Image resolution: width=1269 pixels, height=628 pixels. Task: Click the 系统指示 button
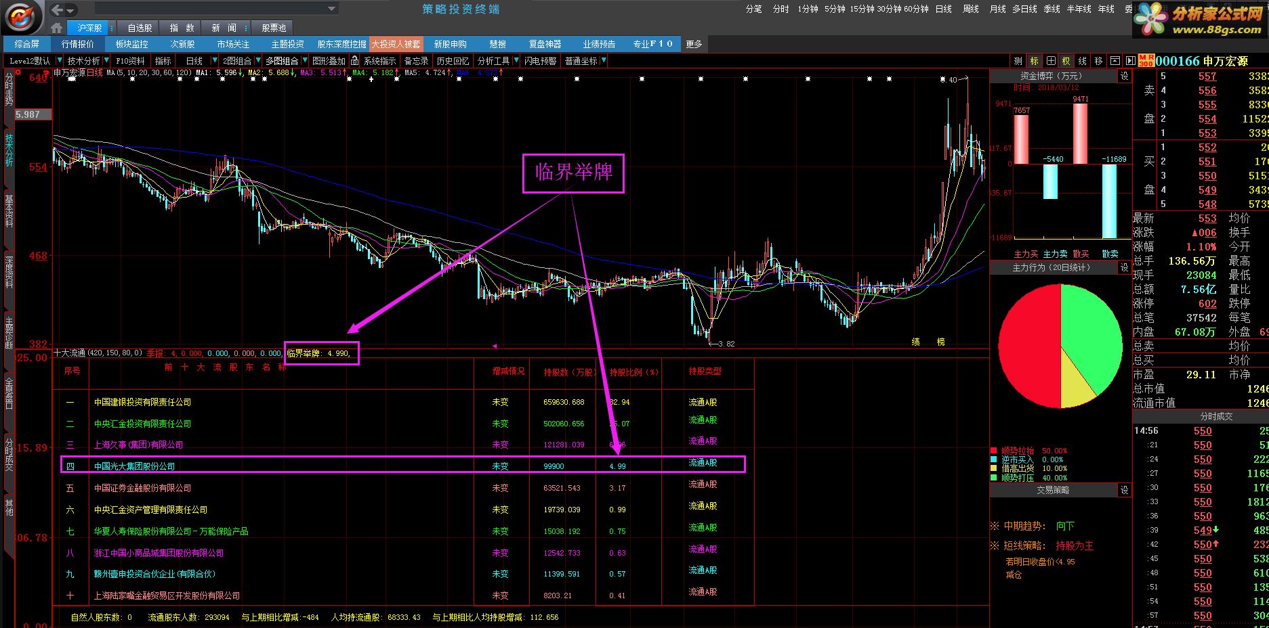(380, 61)
